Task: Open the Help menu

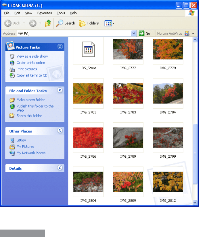Action: tap(73, 13)
